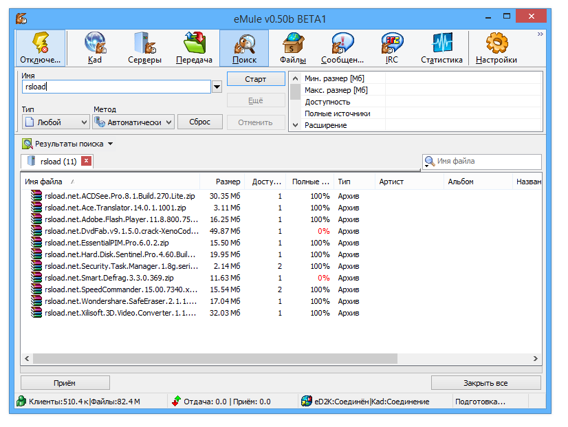Expand the Результаты поиска dropdown arrow
The image size is (568, 427).
(x=111, y=144)
